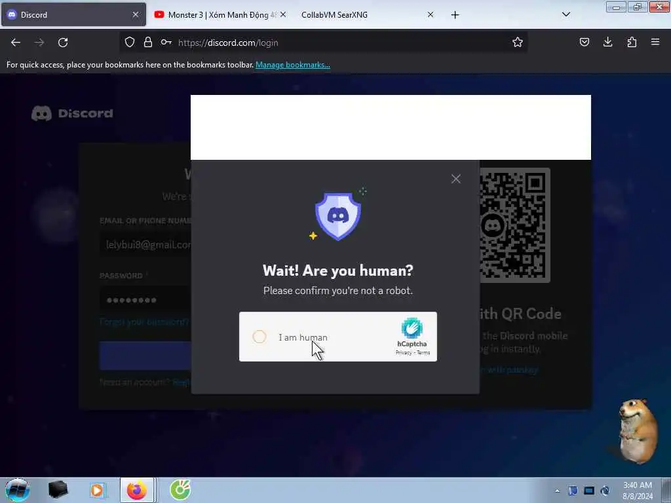Open Coc Coc browser taskbar icon
This screenshot has height=503, width=671.
(180, 490)
